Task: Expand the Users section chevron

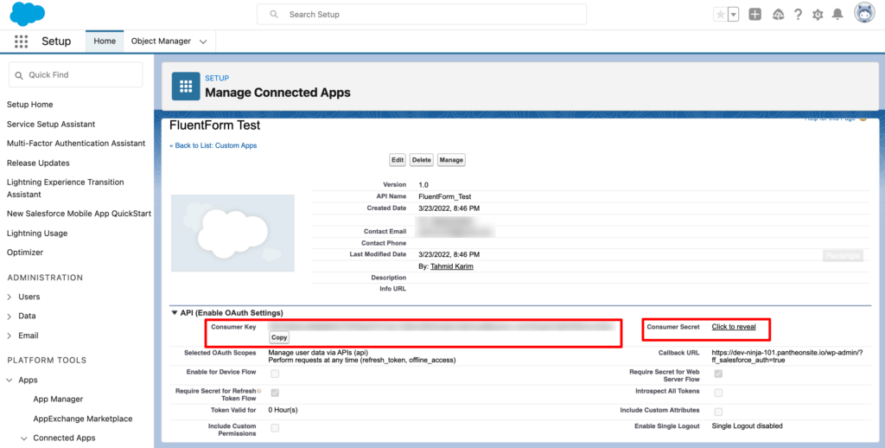Action: pyautogui.click(x=9, y=297)
